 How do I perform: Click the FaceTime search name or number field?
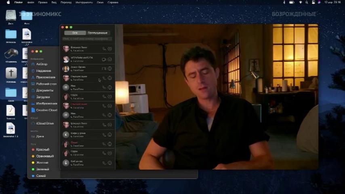[87, 39]
